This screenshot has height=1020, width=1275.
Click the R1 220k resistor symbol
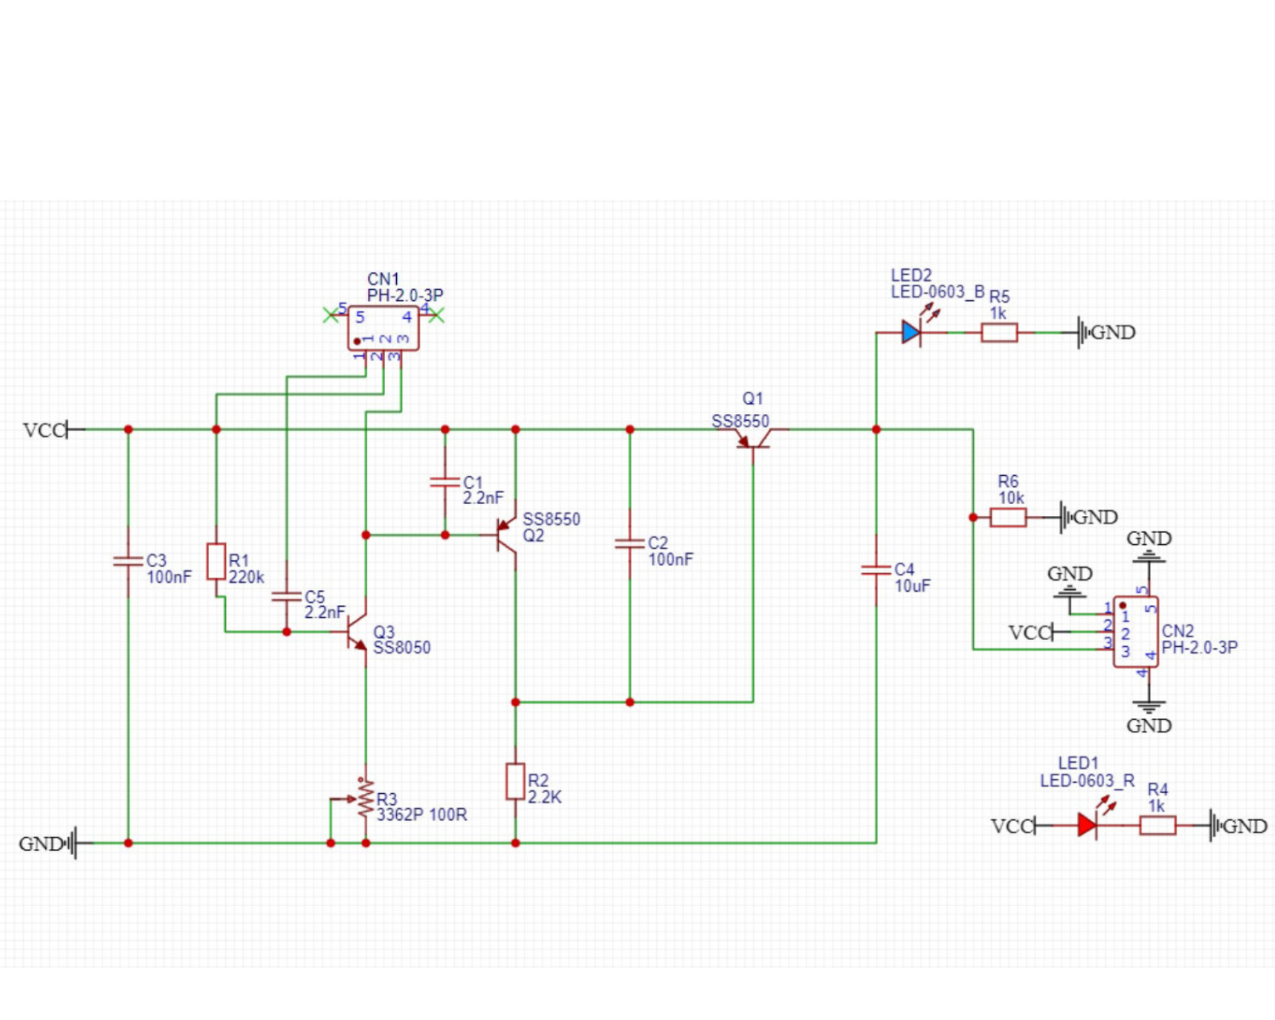click(217, 562)
